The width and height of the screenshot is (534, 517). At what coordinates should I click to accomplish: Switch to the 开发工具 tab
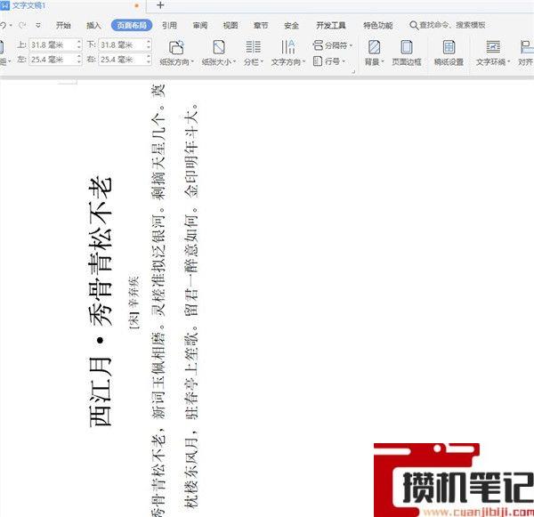tap(331, 25)
